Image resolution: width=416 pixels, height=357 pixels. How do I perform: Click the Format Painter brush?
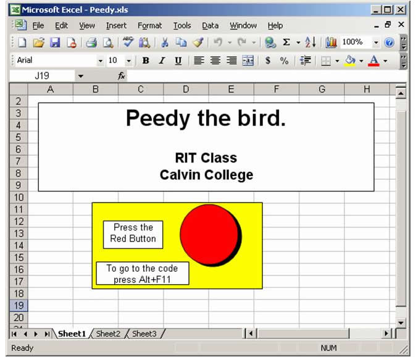[198, 43]
